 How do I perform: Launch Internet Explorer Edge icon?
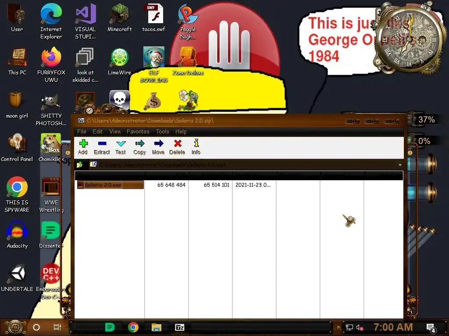click(x=51, y=21)
